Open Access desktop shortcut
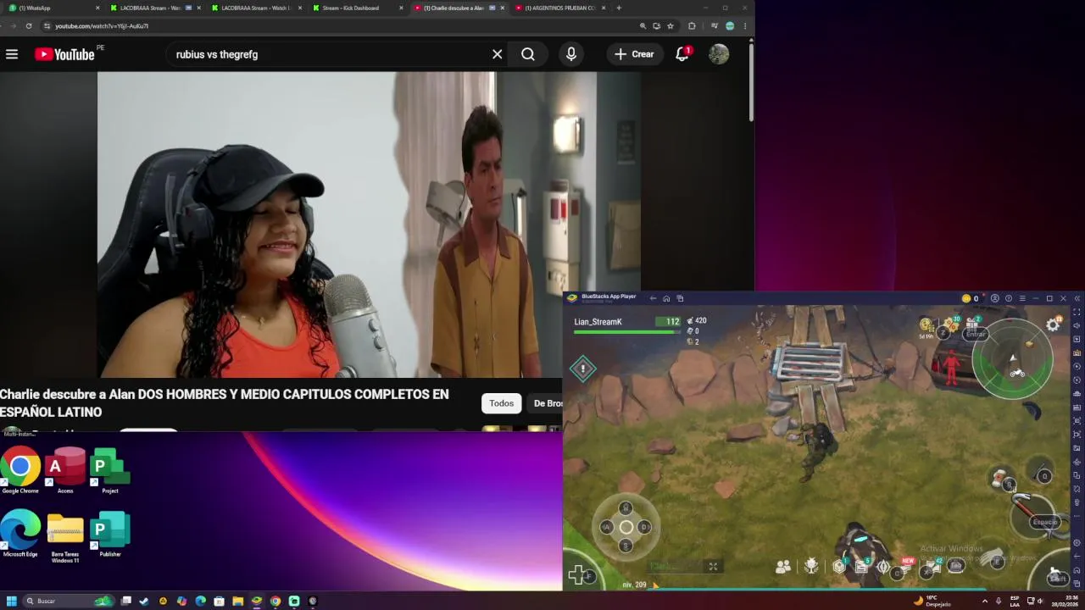Viewport: 1085px width, 610px height. 65,470
